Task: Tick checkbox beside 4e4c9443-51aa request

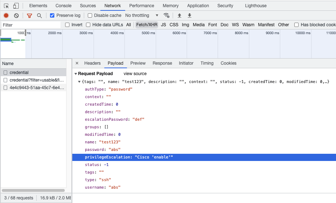Action: 5,88
